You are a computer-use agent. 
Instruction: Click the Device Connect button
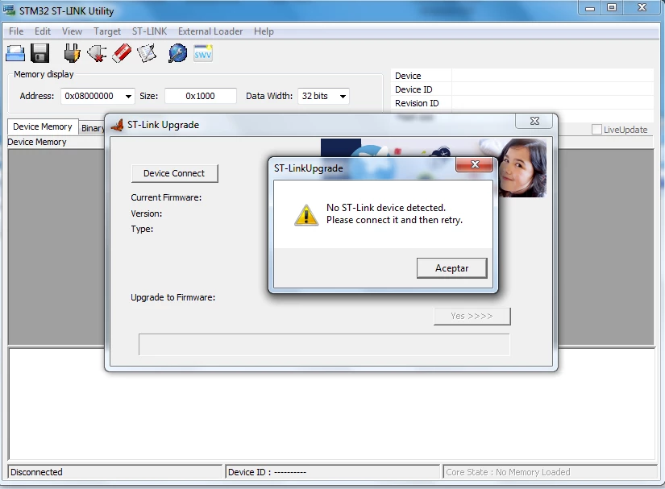pos(174,173)
